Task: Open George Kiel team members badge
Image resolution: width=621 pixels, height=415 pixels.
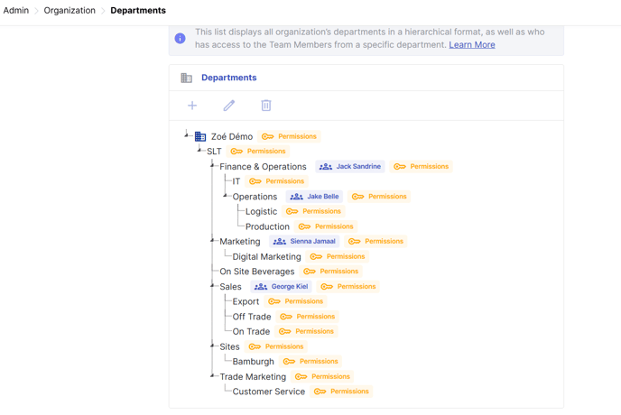Action: (282, 287)
